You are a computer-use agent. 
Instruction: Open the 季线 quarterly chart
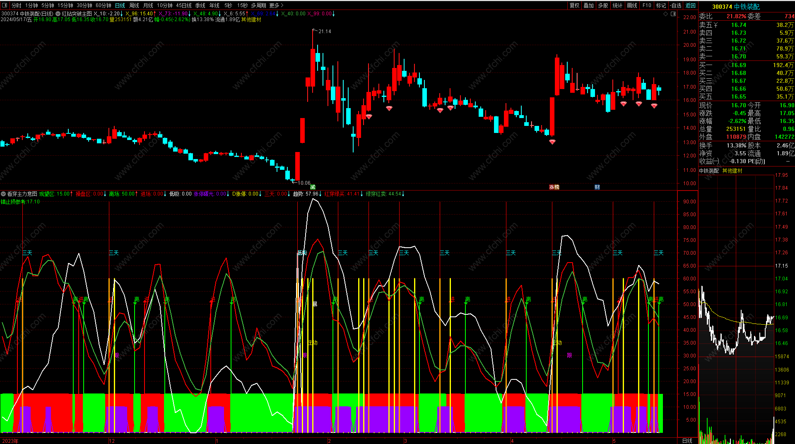pos(200,5)
